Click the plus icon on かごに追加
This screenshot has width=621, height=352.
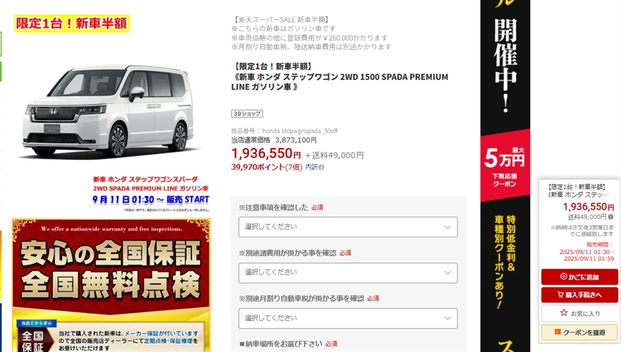[x=563, y=276]
